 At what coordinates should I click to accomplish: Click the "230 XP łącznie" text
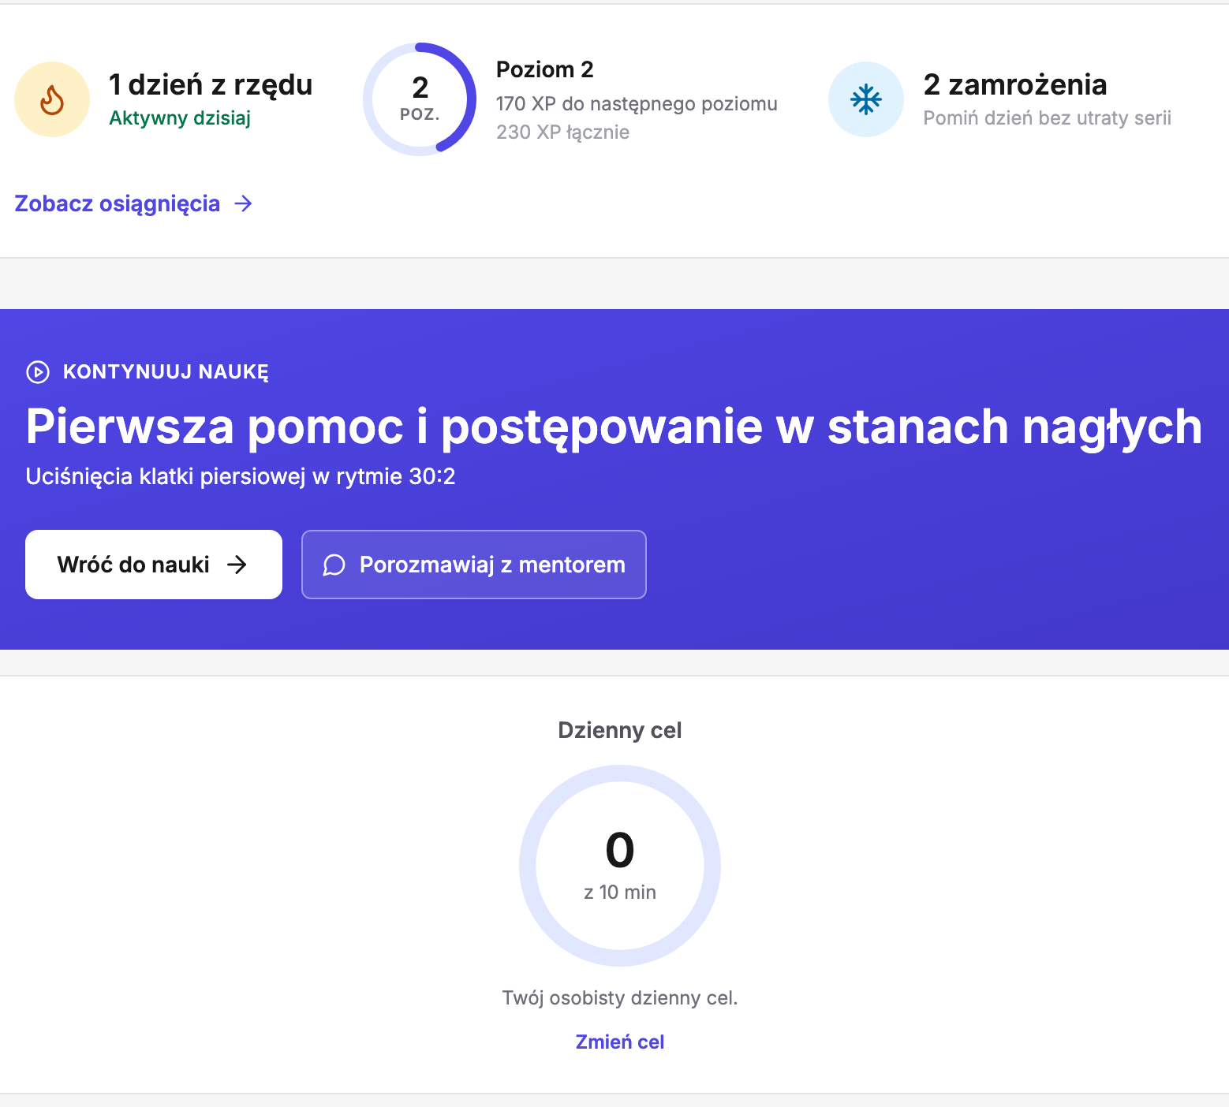562,132
